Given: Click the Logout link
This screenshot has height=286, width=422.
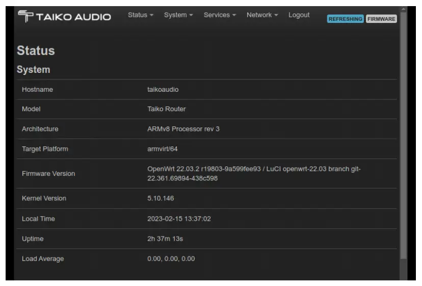Looking at the screenshot, I should coord(299,15).
